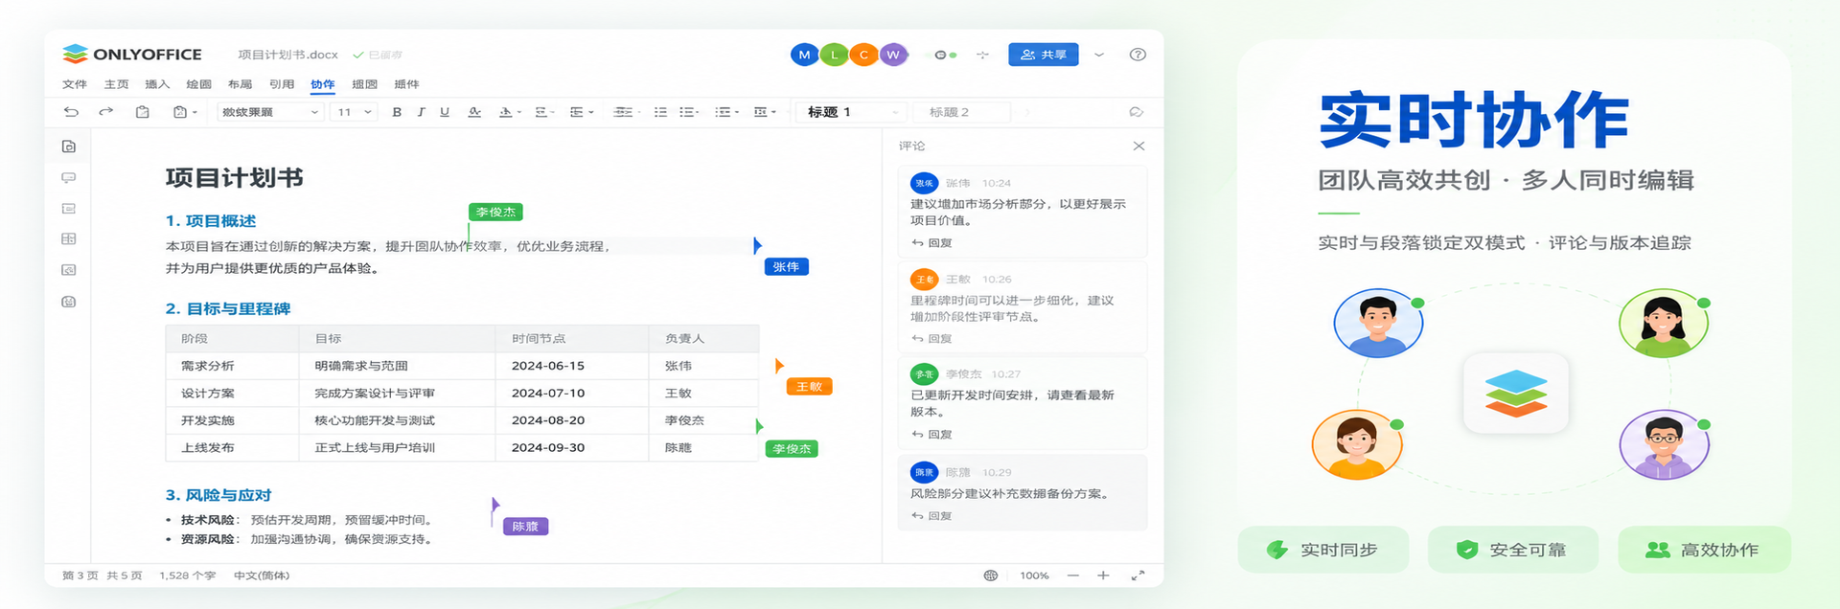
Task: Switch to the 主页 tab
Action: click(117, 84)
